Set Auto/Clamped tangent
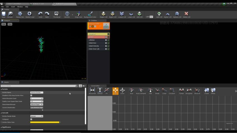Viewport: 237px width, 133px height. coord(141,91)
